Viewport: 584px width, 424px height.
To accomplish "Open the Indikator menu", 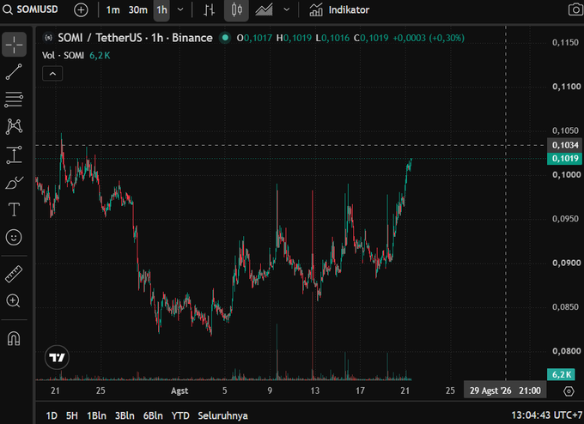I will 339,9.
